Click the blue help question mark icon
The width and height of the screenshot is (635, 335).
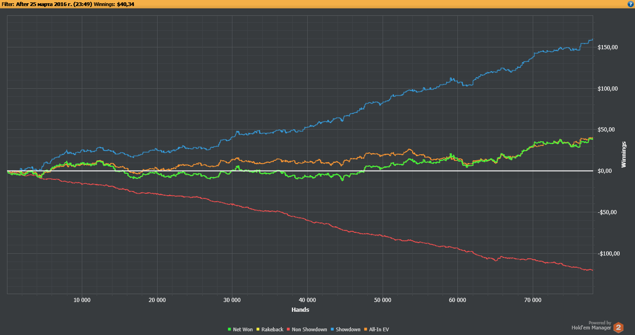pos(630,4)
